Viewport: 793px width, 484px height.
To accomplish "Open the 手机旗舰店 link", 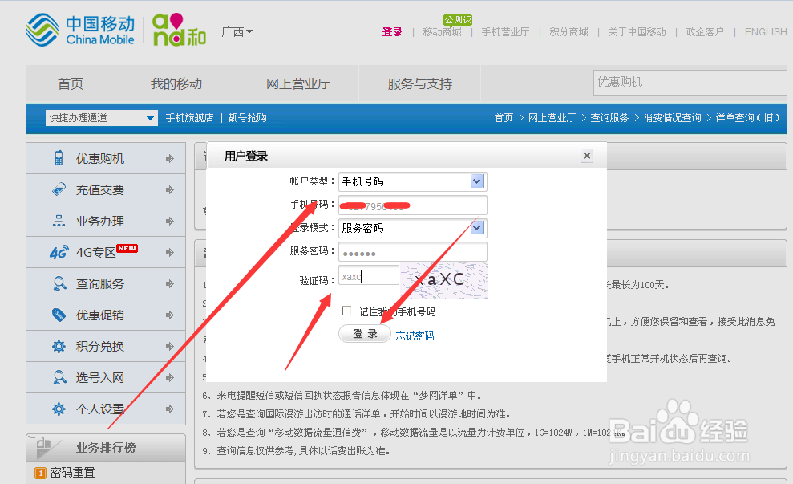I will point(190,118).
